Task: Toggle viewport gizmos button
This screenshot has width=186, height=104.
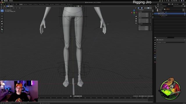Action: (x=139, y=8)
